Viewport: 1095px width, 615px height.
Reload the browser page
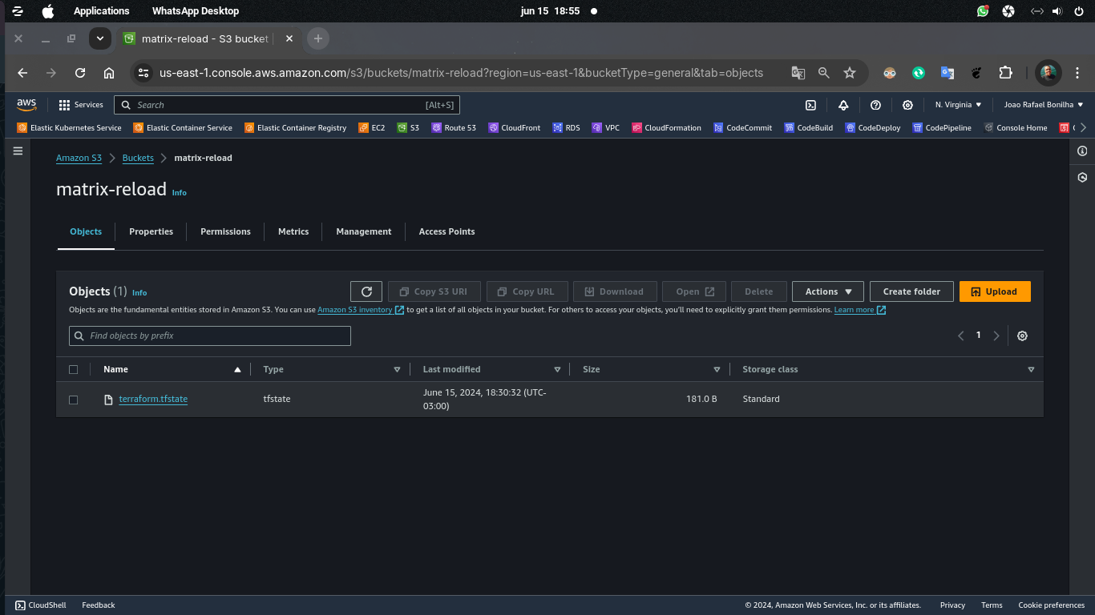[x=80, y=73]
